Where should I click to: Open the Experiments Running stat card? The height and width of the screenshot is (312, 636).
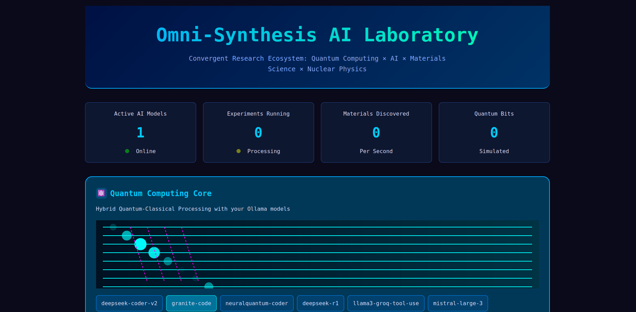coord(258,132)
